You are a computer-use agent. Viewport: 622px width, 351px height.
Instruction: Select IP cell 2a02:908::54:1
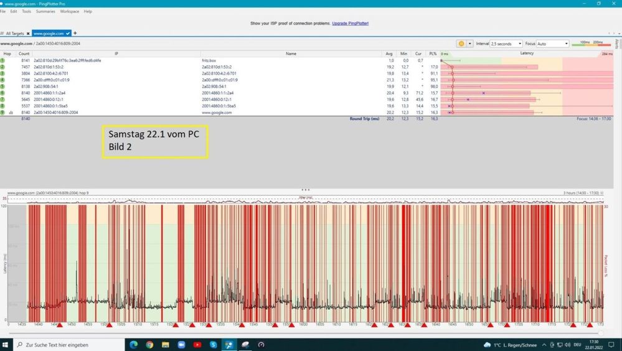[46, 87]
